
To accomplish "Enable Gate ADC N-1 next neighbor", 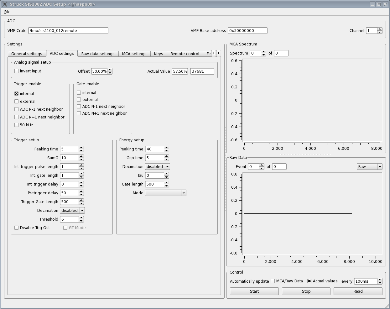I will (79, 107).
